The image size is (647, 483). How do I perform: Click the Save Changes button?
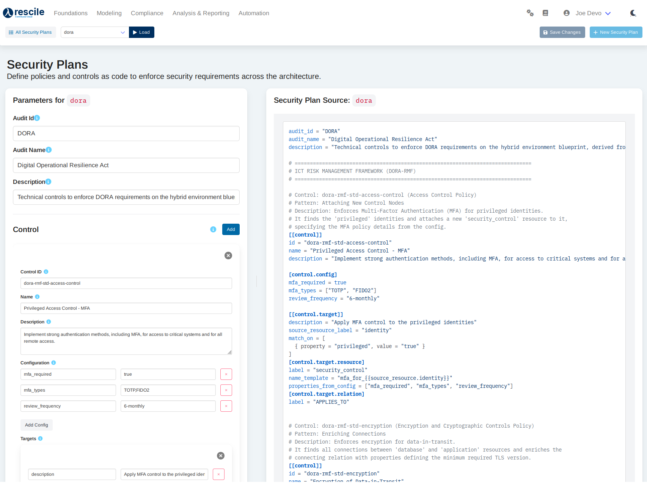coord(562,32)
